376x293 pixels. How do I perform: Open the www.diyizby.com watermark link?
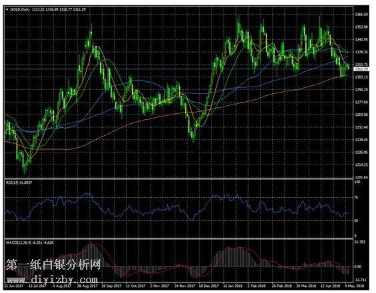coord(52,279)
